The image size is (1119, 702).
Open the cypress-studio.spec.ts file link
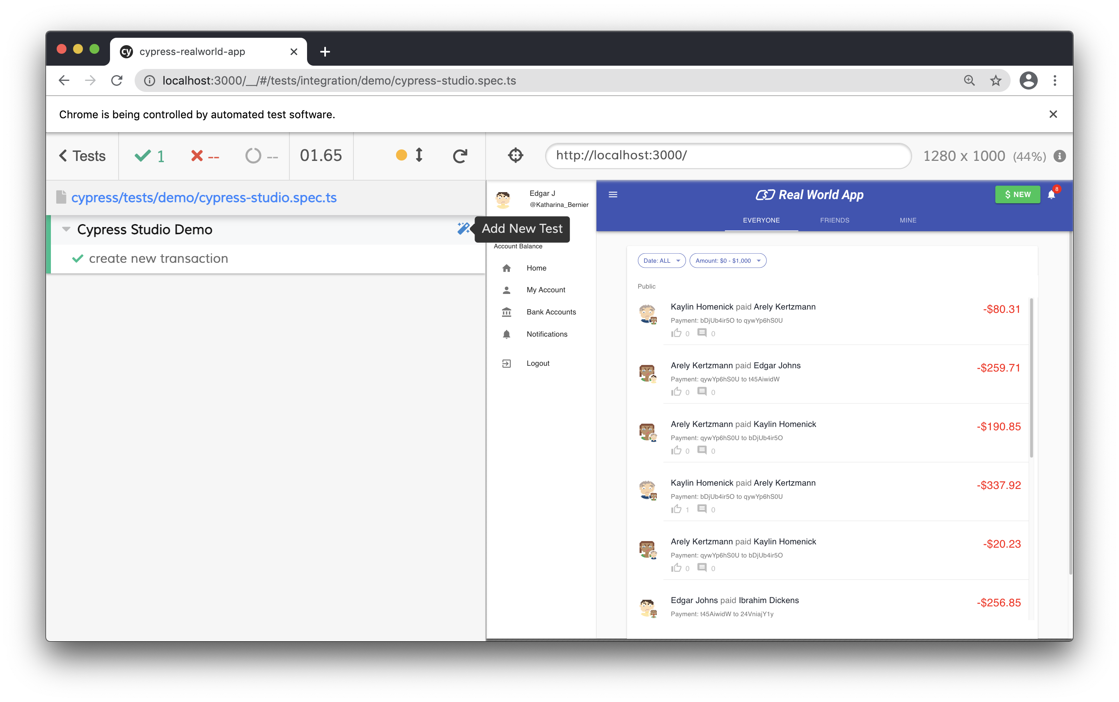pyautogui.click(x=204, y=198)
